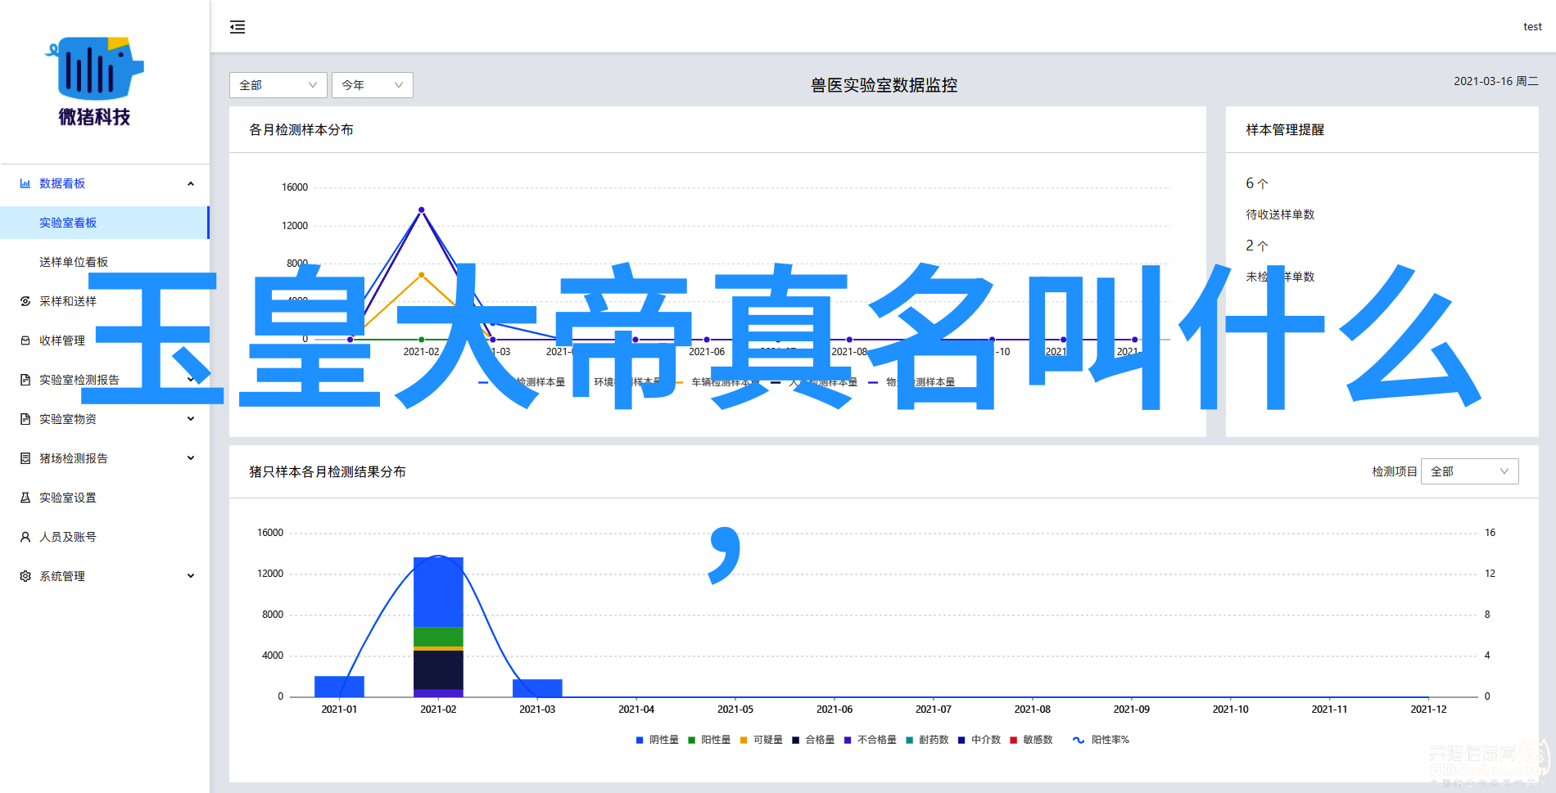Toggle 阴性量 series in the legend
Image resolution: width=1556 pixels, height=793 pixels.
tap(657, 740)
